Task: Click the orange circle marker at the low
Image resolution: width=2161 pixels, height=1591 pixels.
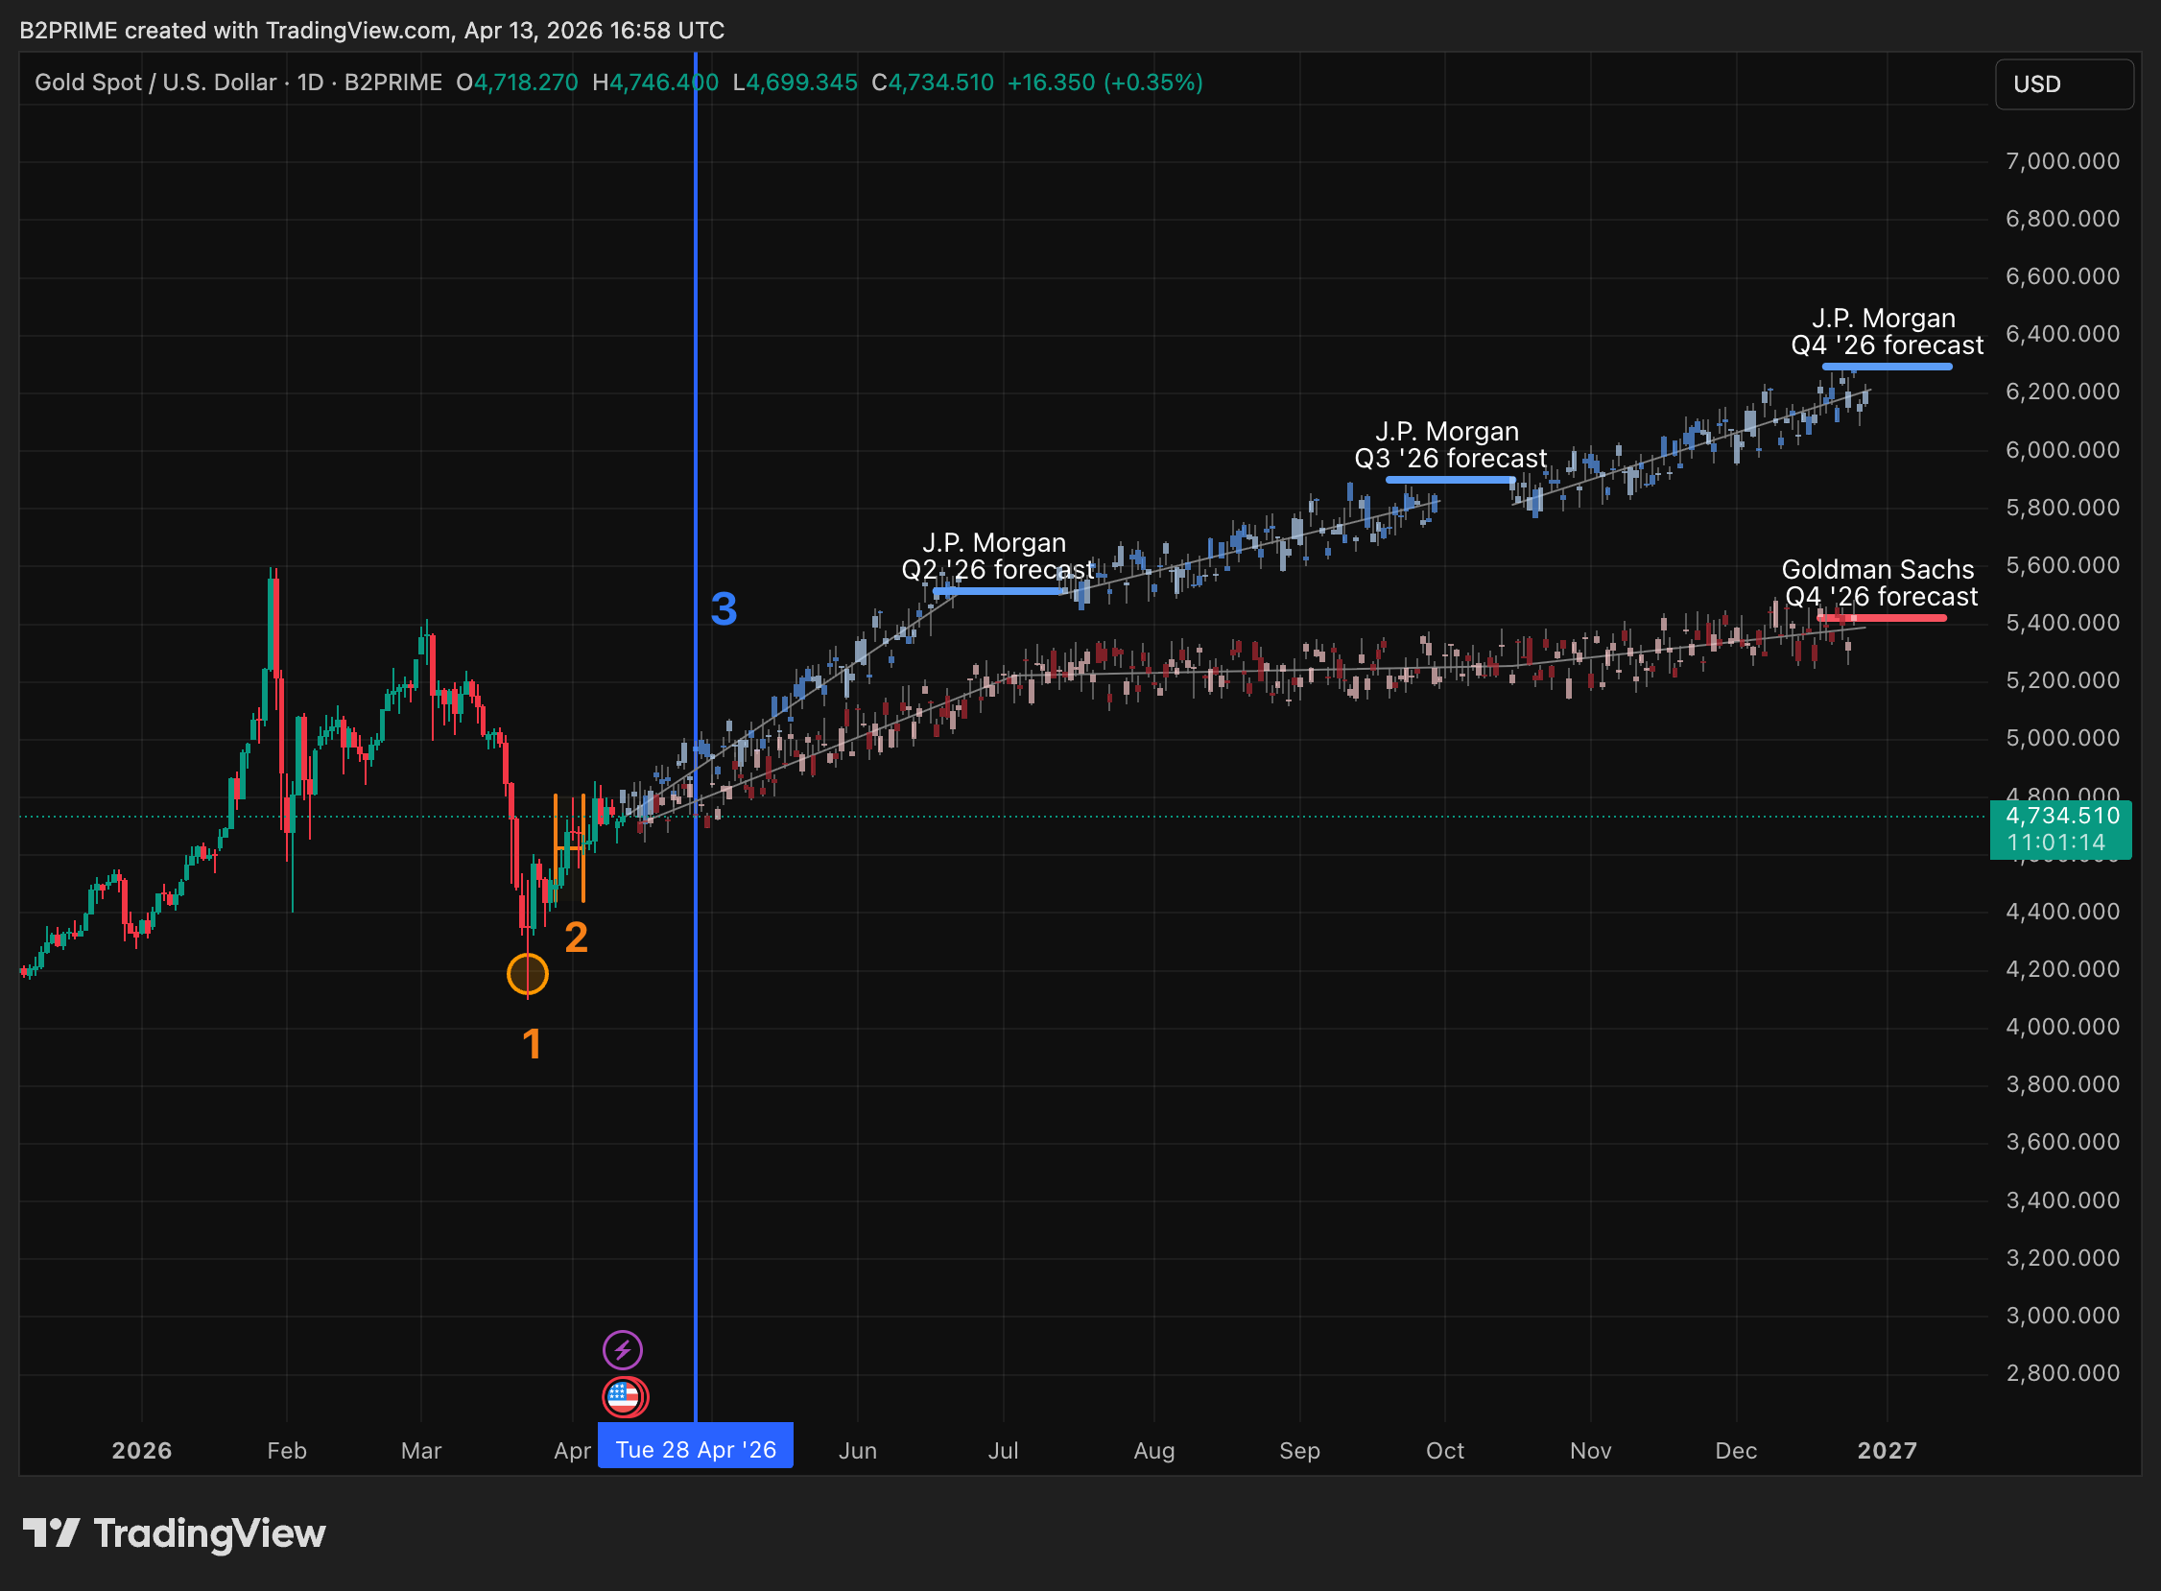Action: (528, 974)
